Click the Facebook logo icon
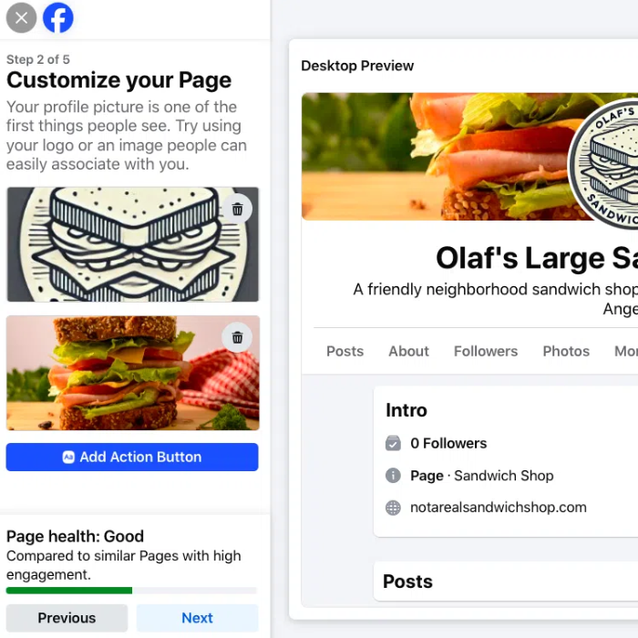Viewport: 638px width, 638px height. (58, 17)
